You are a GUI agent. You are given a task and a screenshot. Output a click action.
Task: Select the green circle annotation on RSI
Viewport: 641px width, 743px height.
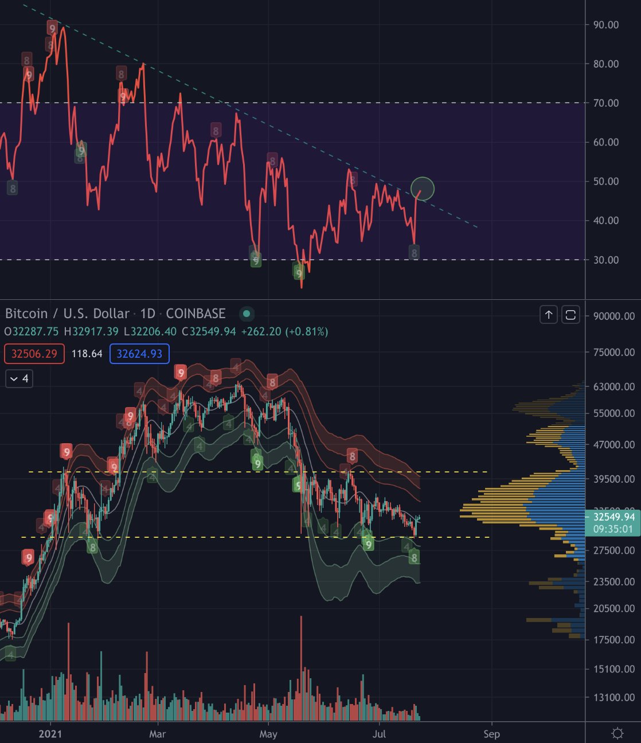(x=423, y=189)
